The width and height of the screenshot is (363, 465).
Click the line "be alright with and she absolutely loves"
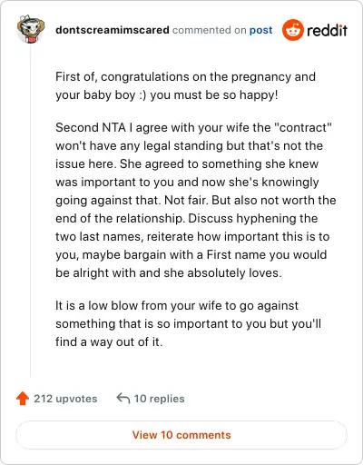(168, 272)
